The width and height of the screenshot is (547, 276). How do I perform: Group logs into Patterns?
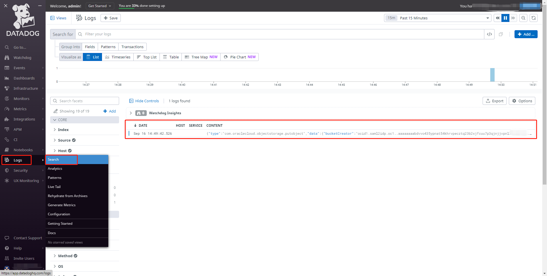[108, 47]
